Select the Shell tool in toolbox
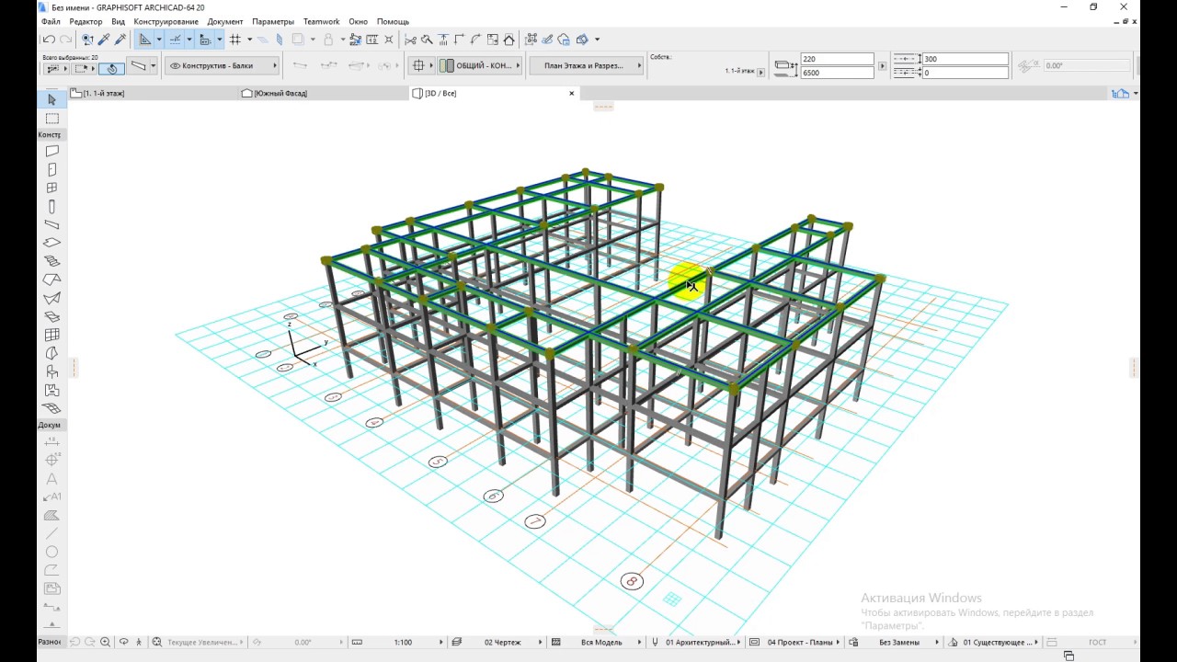The height and width of the screenshot is (662, 1177). point(51,298)
